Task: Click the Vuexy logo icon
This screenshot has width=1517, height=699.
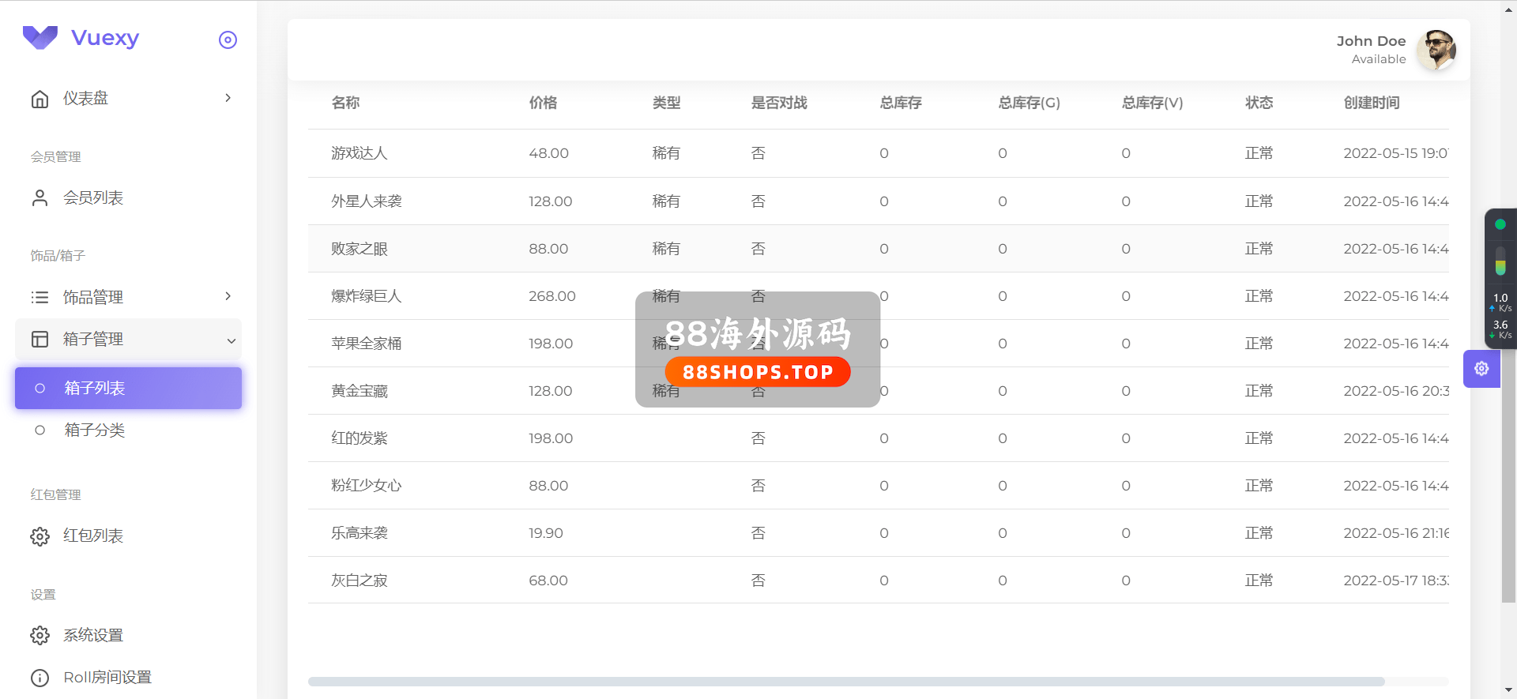Action: tap(40, 37)
